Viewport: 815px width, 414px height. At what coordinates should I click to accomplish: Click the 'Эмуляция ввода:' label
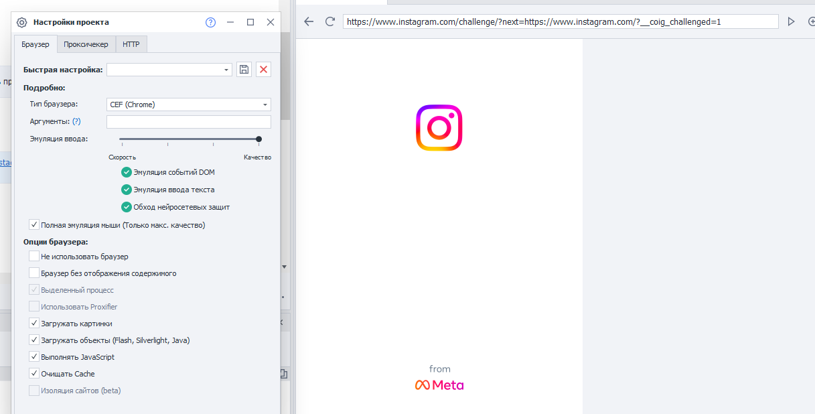[59, 139]
